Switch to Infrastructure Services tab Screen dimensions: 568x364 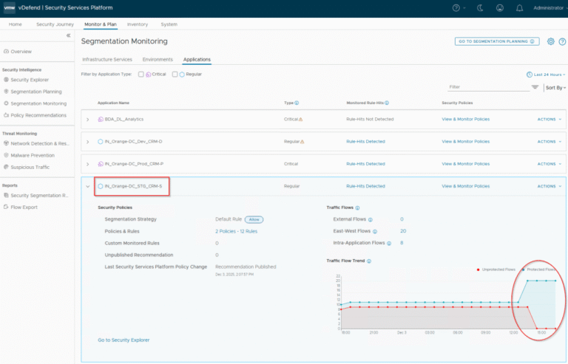pyautogui.click(x=107, y=59)
